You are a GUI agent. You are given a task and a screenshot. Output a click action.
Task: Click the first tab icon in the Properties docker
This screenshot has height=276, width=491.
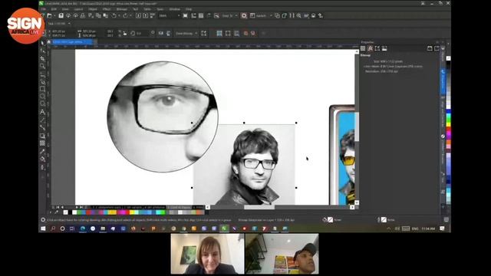pyautogui.click(x=363, y=48)
